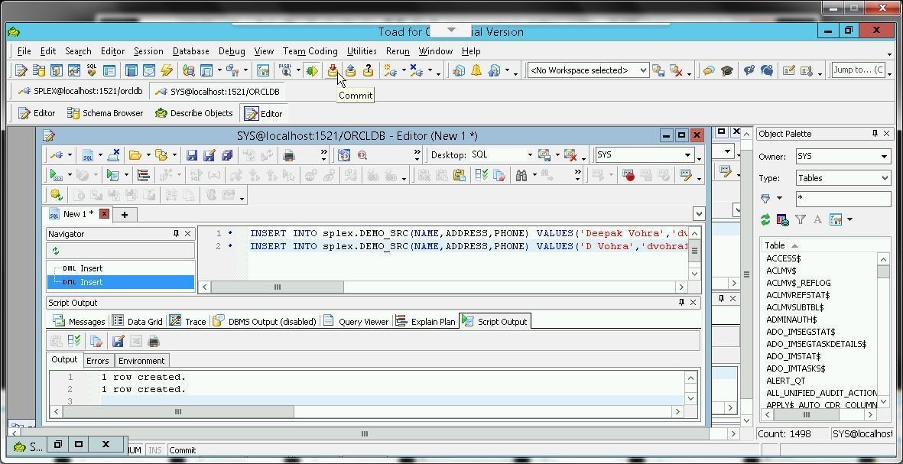Open the Database menu
This screenshot has width=903, height=464.
click(x=190, y=51)
